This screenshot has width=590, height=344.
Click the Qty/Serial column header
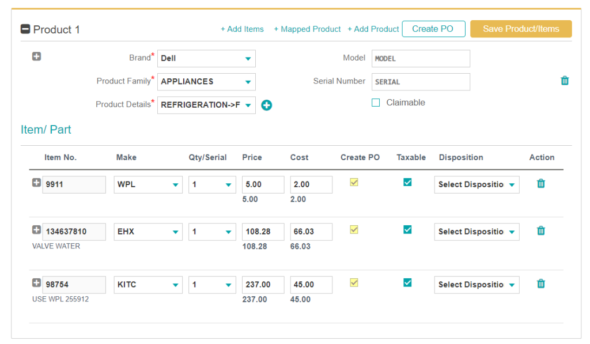(x=207, y=157)
